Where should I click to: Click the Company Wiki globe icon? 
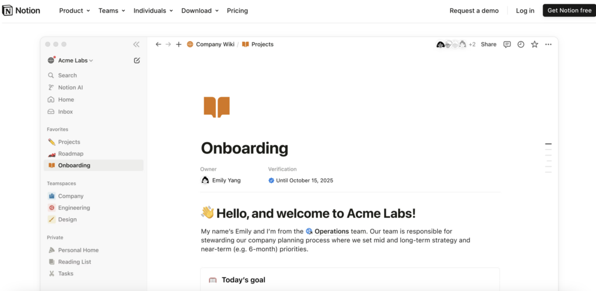coord(190,44)
